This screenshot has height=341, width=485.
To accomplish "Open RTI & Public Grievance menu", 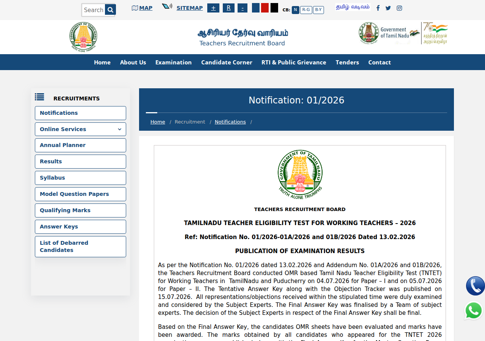I will click(294, 62).
